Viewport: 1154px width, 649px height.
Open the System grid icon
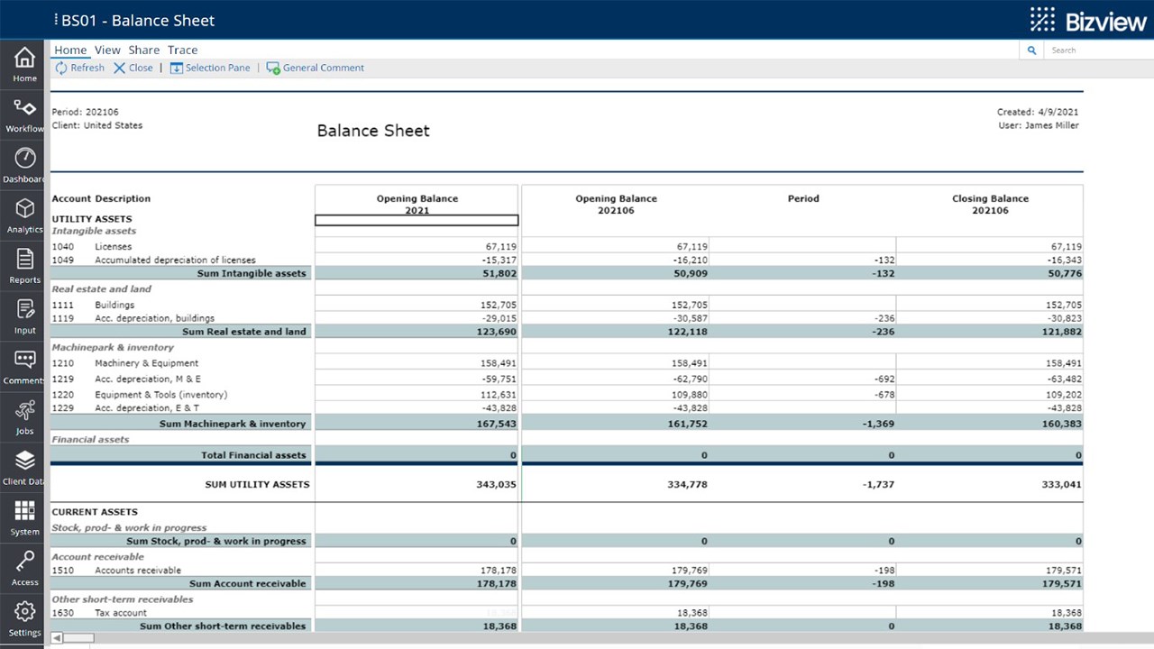tap(24, 514)
